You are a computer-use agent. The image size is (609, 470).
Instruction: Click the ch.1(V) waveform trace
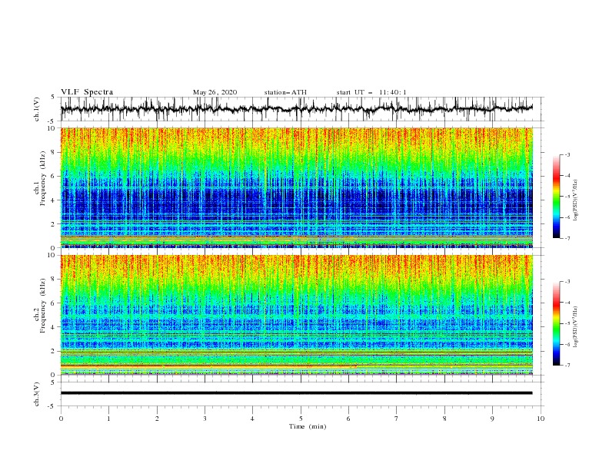coord(297,109)
